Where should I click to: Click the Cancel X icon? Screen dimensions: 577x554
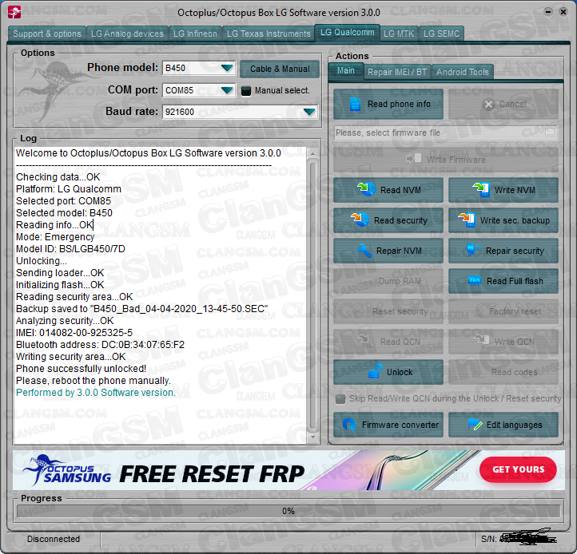pyautogui.click(x=488, y=105)
